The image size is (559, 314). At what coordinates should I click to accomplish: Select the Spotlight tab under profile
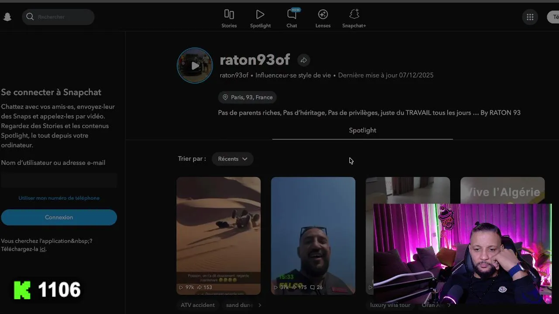pos(362,130)
